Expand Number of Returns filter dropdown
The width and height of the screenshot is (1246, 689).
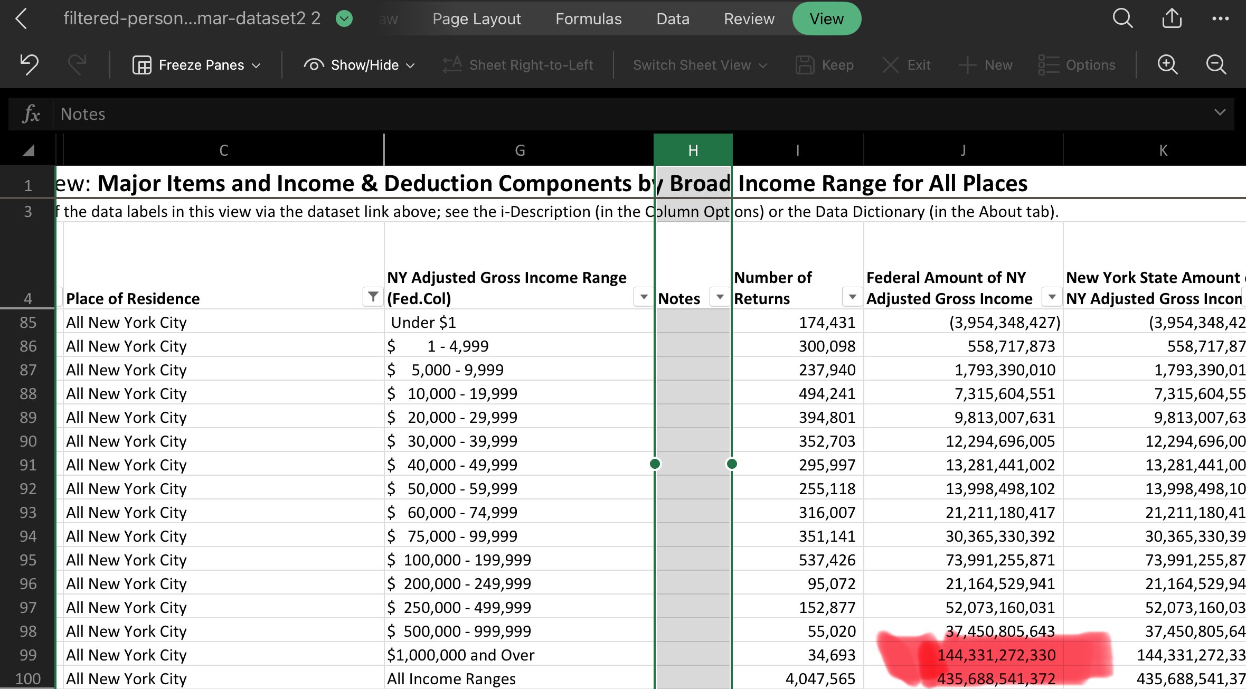[852, 297]
